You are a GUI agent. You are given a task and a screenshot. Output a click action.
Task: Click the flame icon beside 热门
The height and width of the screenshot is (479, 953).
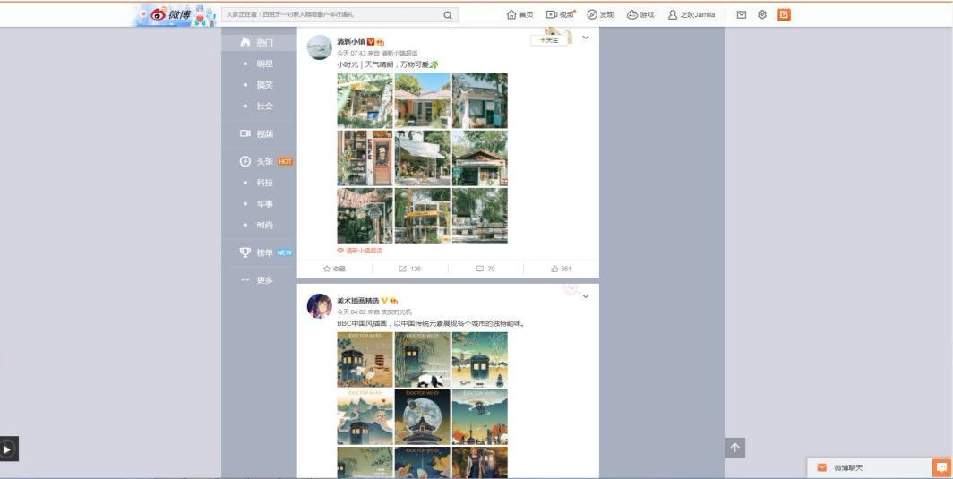[245, 42]
